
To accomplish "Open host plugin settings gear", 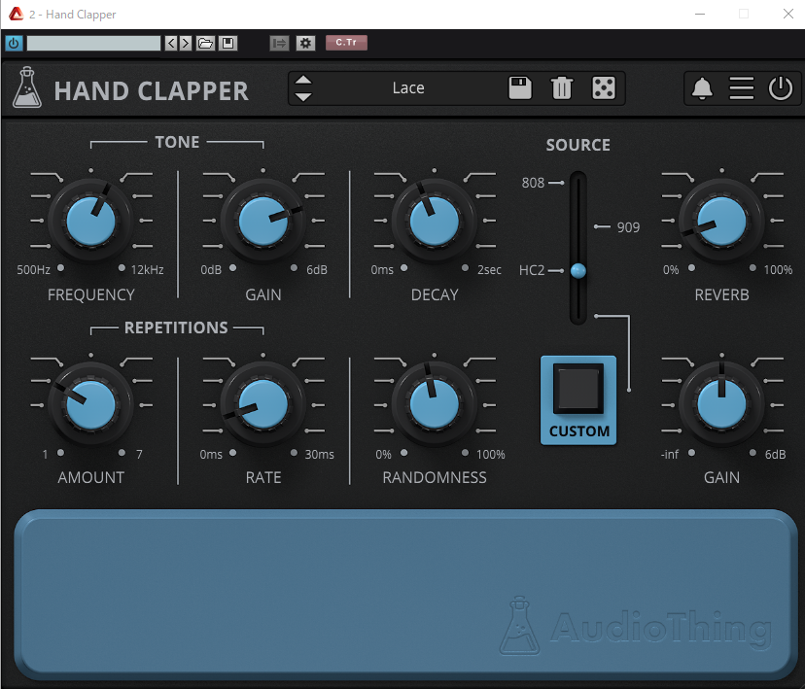I will (x=305, y=43).
